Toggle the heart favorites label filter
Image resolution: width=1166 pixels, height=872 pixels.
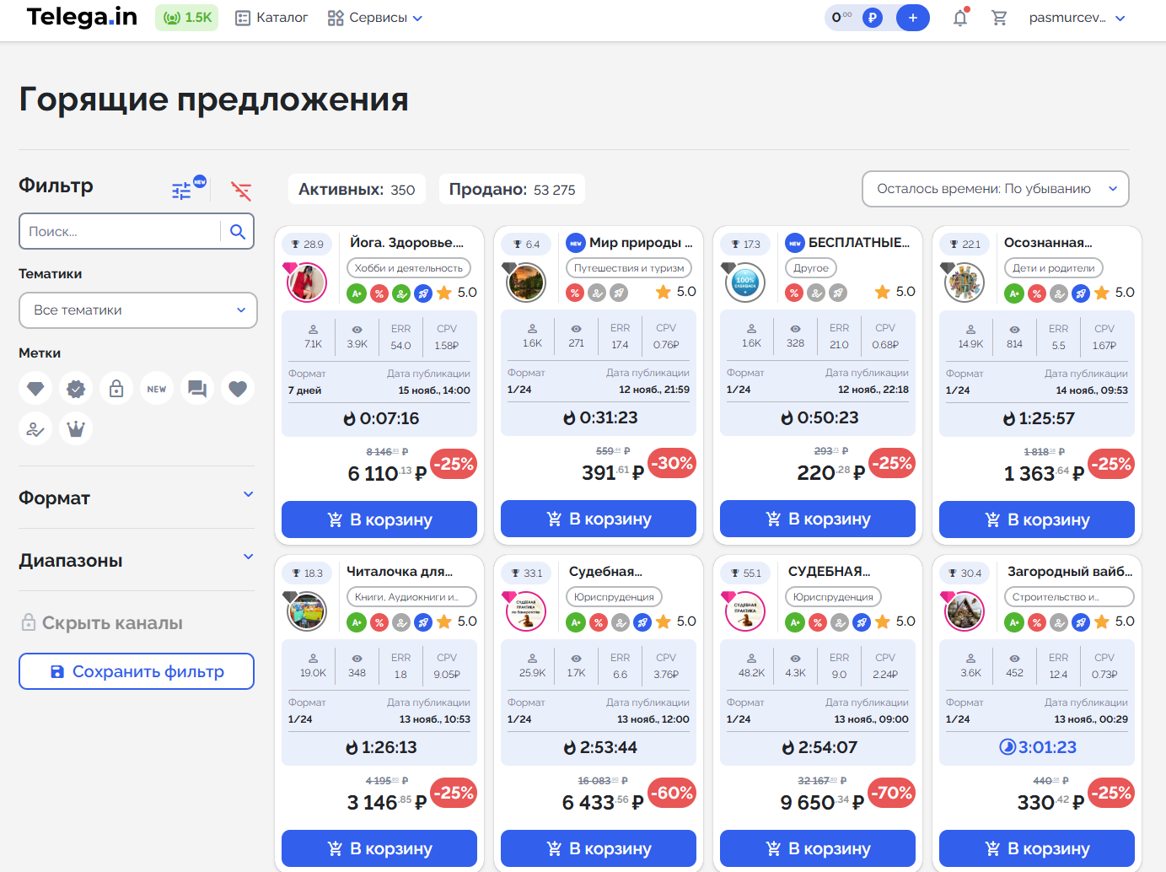[x=238, y=389]
